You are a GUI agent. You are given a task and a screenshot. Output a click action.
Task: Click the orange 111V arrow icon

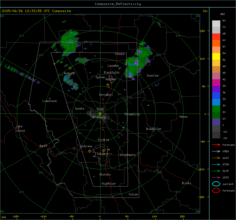point(216,158)
